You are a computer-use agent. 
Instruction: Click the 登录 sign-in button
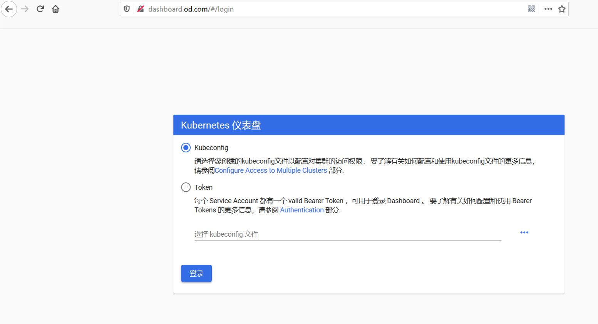point(196,274)
